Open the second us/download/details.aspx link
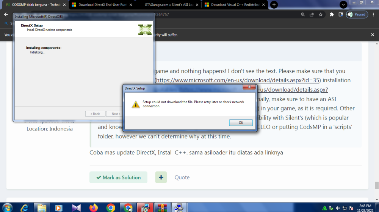The width and height of the screenshot is (379, 212). (293, 90)
